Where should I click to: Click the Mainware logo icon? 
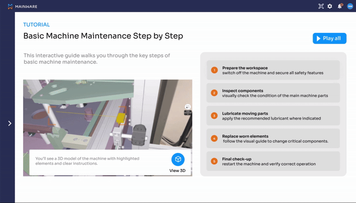click(x=10, y=7)
